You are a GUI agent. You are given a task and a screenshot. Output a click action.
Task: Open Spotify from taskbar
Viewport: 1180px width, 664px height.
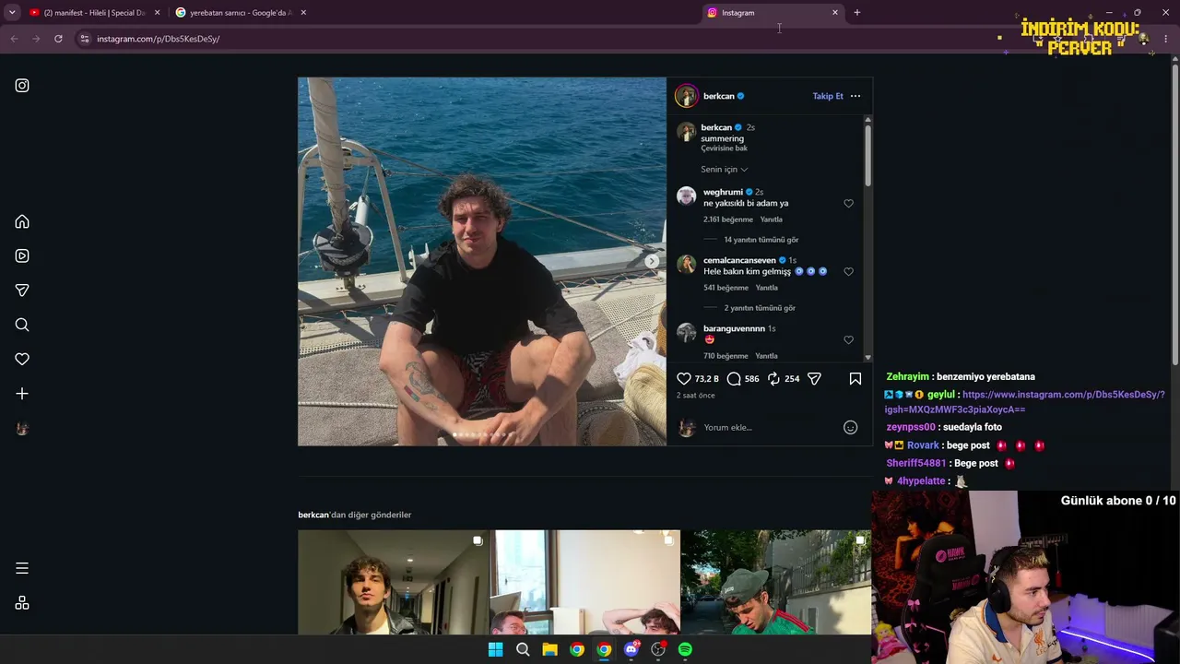coord(685,649)
